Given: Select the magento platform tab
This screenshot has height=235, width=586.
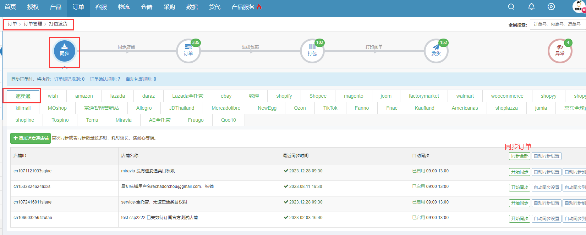Looking at the screenshot, I should pyautogui.click(x=354, y=96).
